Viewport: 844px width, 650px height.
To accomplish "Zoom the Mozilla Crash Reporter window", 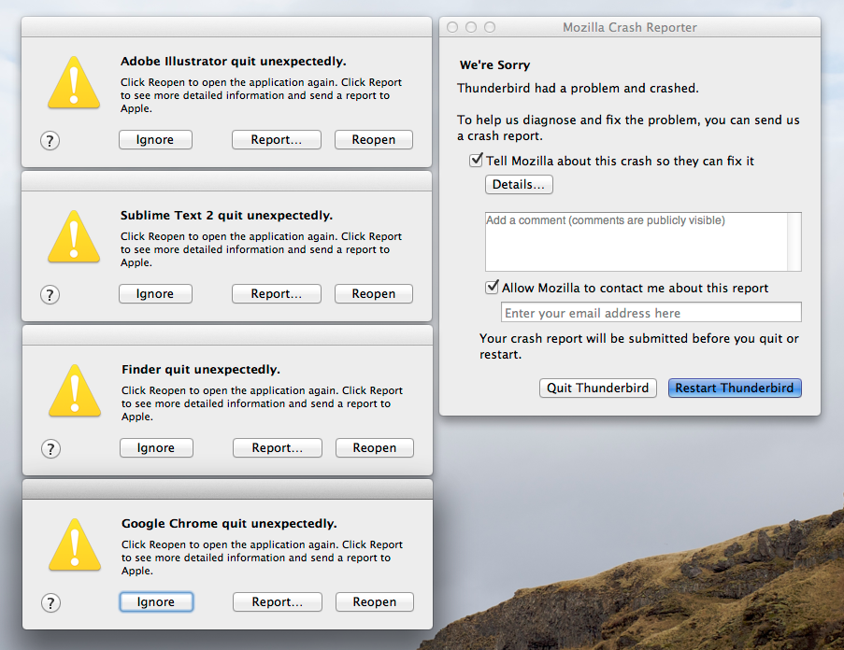I will coord(489,27).
